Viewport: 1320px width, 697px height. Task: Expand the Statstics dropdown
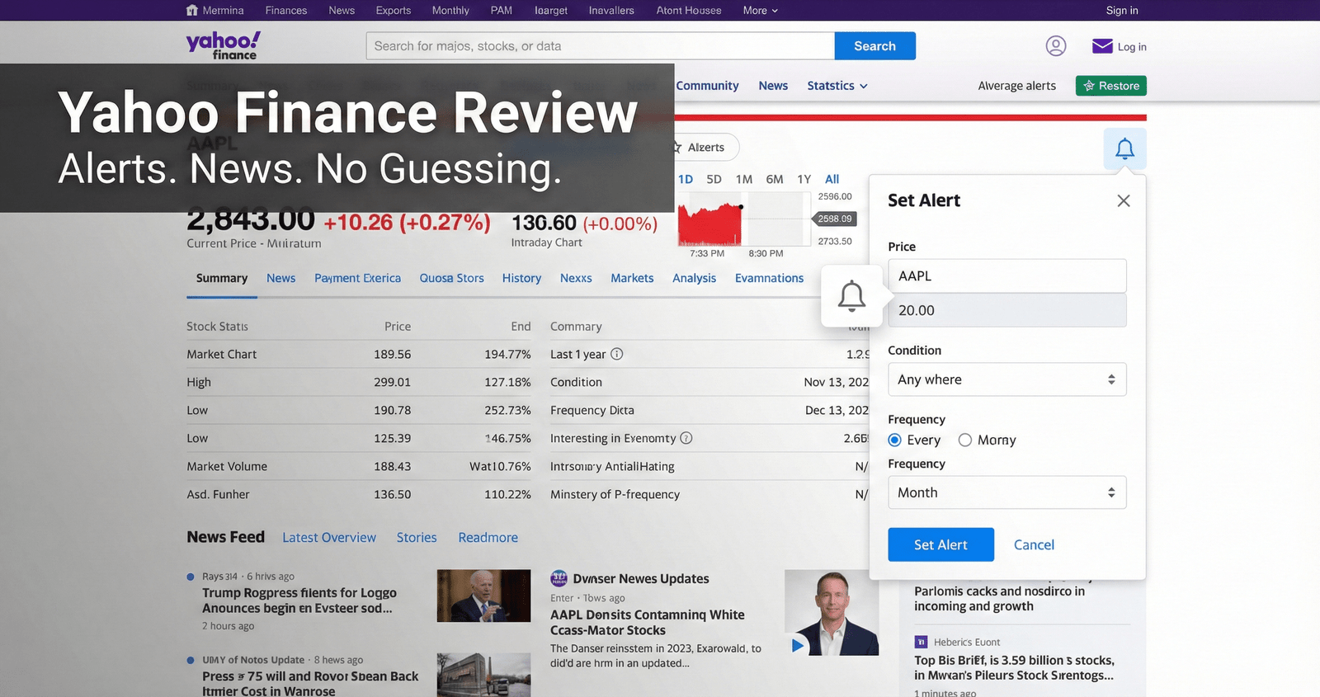(837, 86)
